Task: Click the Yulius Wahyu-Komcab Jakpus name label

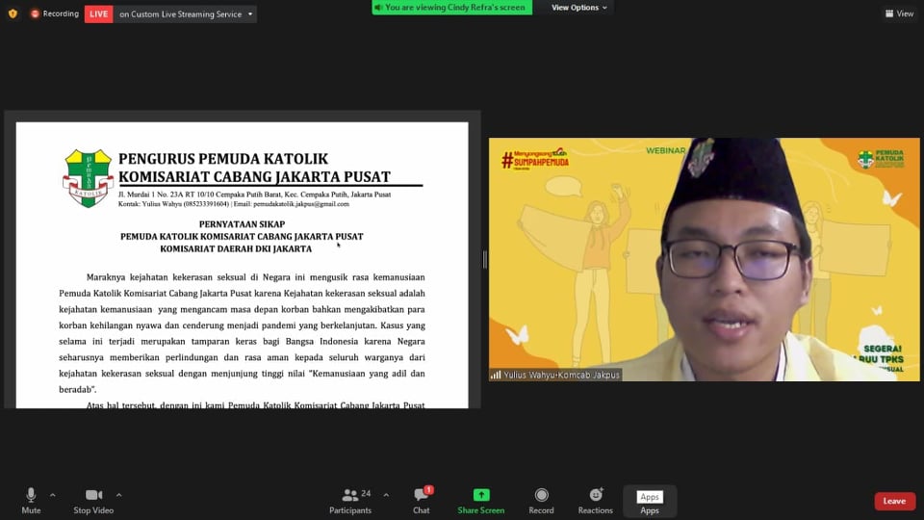Action: tap(555, 375)
